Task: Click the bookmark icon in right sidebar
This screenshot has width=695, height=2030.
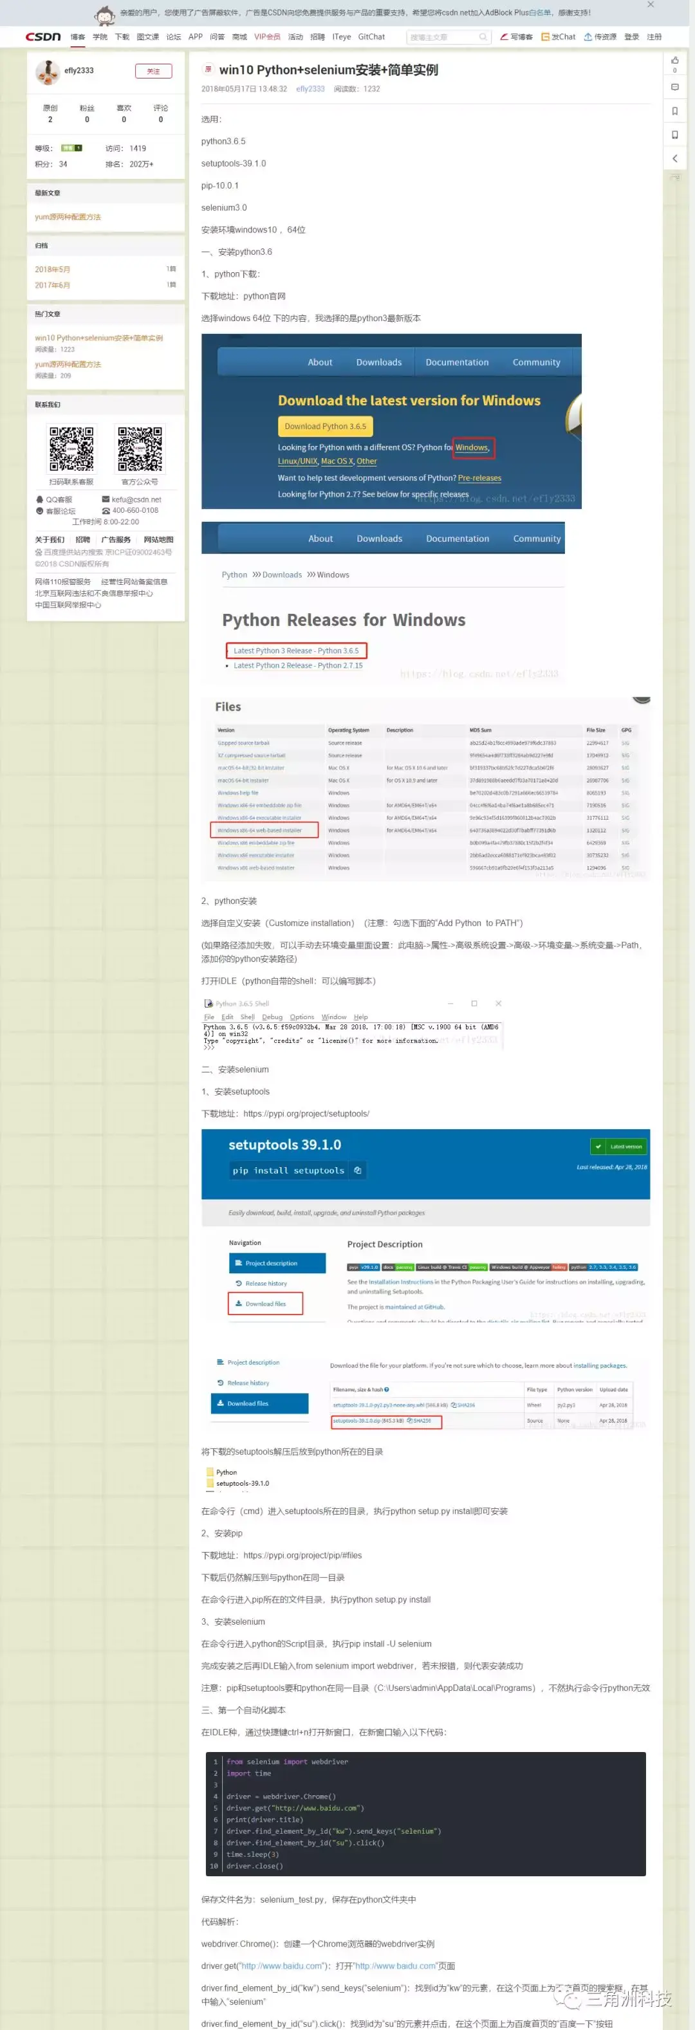Action: [674, 111]
